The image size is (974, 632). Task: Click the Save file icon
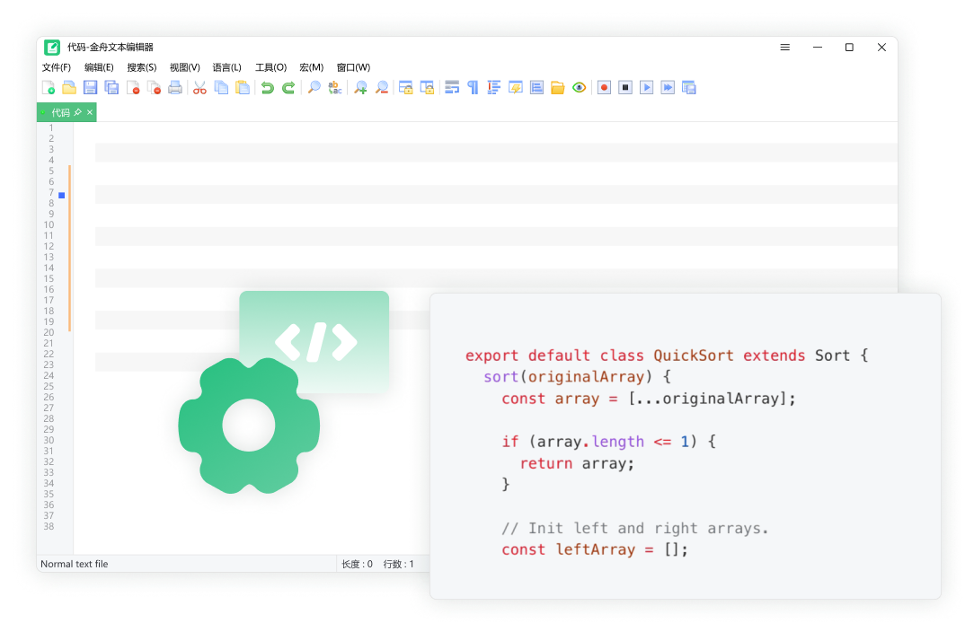tap(90, 88)
